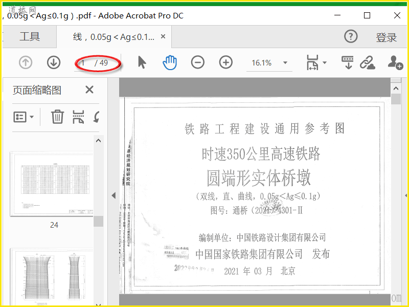Click the fit page width icon
Image resolution: width=409 pixels, height=307 pixels.
(312, 62)
